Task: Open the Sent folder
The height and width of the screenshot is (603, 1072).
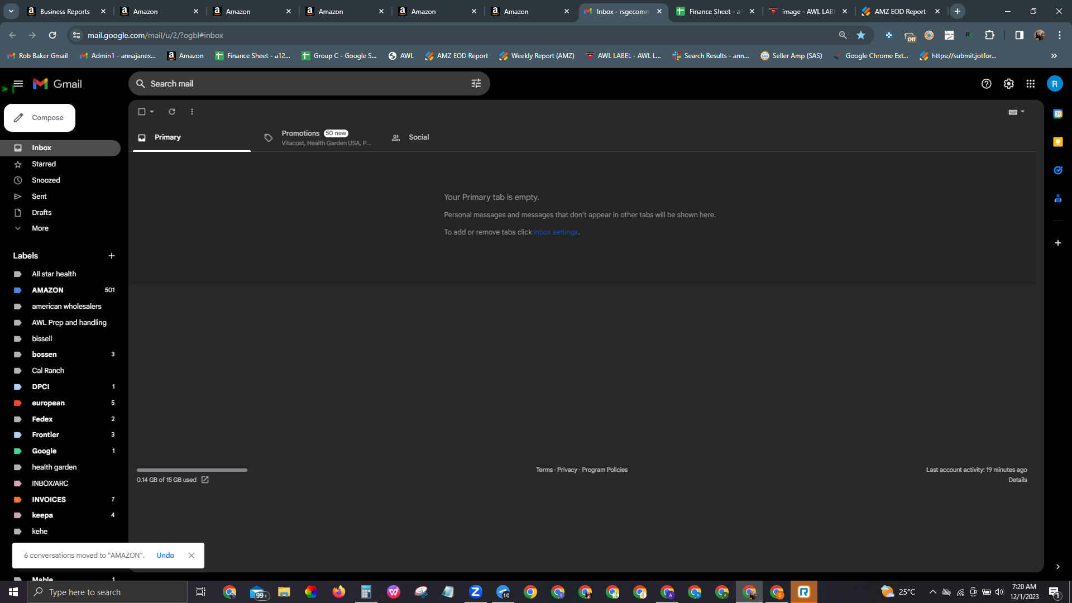Action: tap(60, 197)
